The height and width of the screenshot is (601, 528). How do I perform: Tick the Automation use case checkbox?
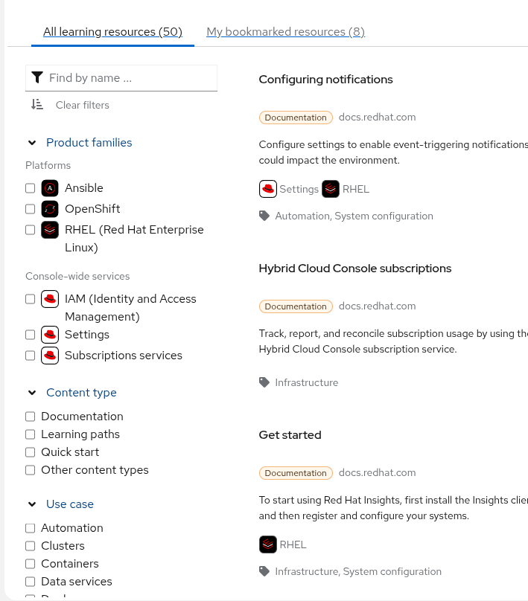31,528
